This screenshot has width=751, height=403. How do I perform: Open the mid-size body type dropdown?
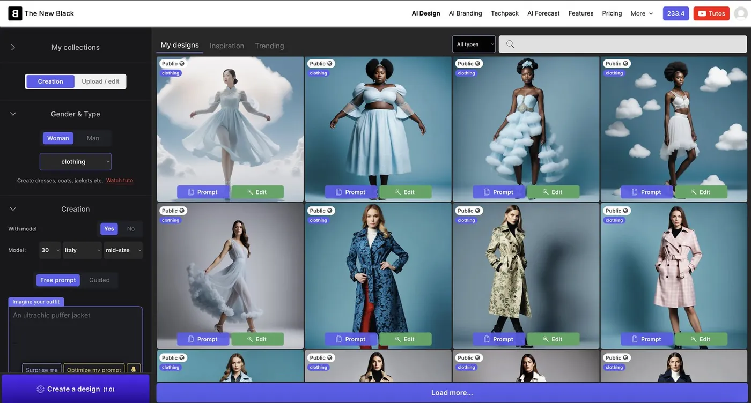(x=123, y=250)
